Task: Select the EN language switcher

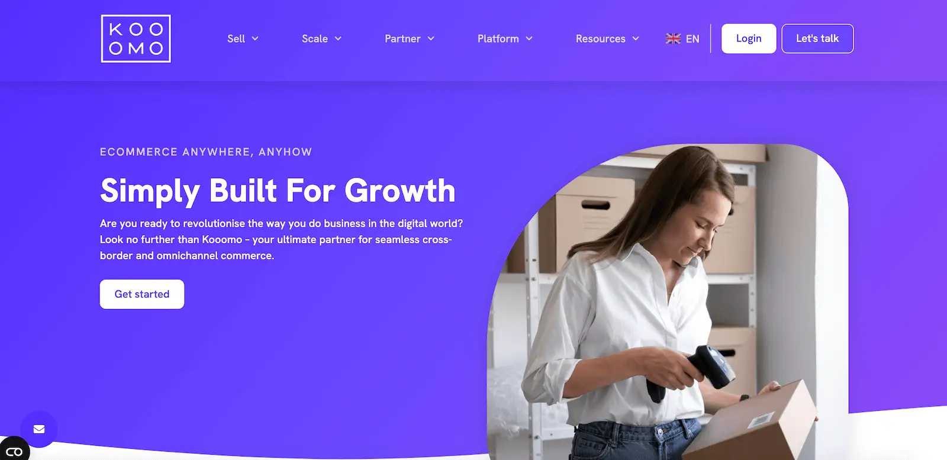Action: click(x=692, y=38)
